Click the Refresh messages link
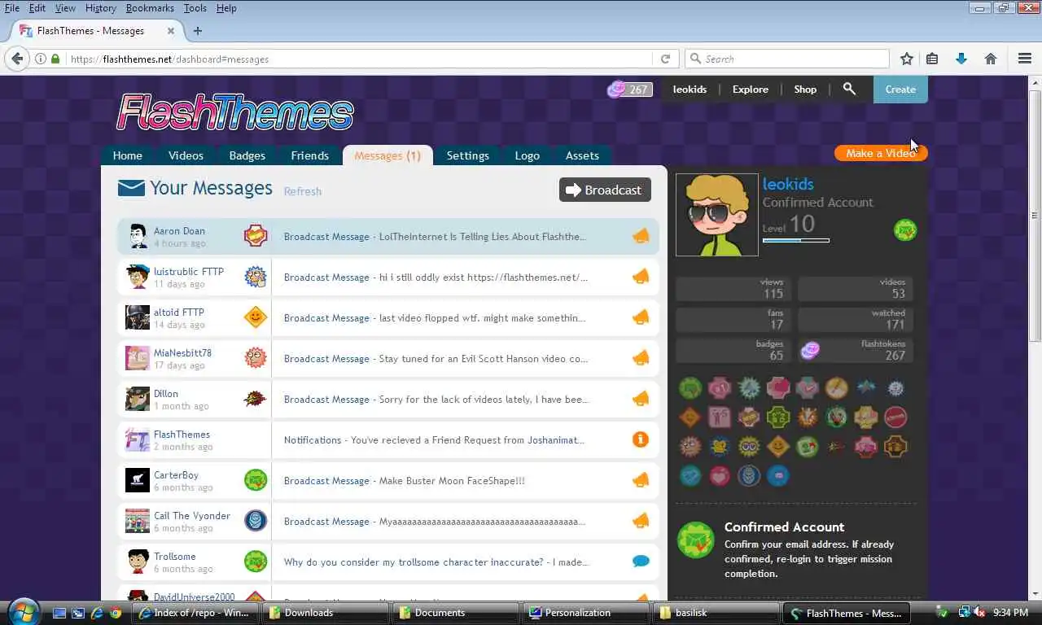Viewport: 1042px width, 625px height. pos(303,191)
